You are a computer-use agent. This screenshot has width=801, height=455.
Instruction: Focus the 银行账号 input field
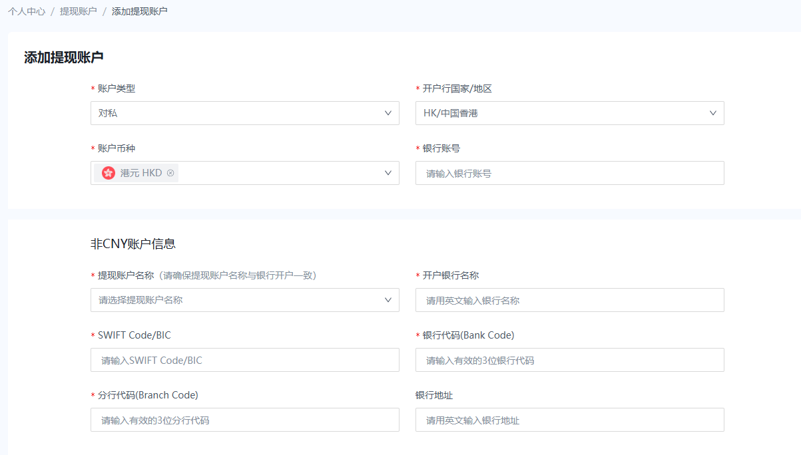pyautogui.click(x=569, y=173)
